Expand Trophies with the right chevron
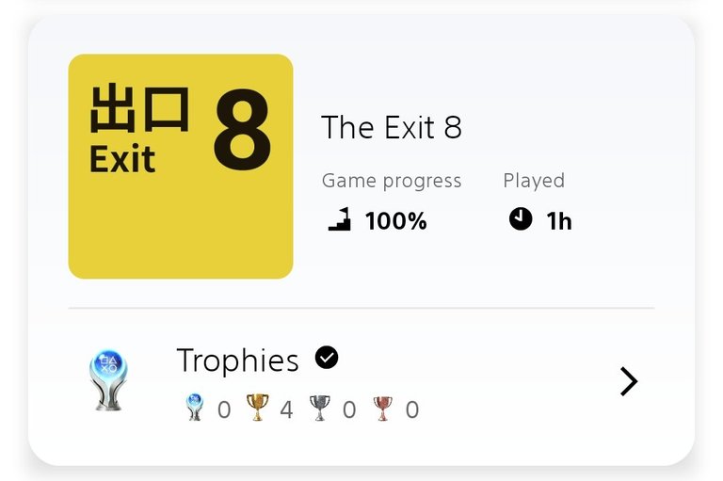 tap(628, 381)
